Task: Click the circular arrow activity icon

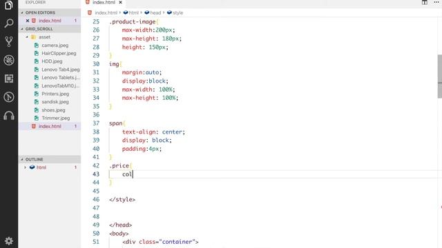Action: click(9, 97)
